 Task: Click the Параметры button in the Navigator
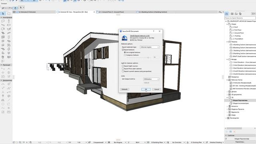click(x=240, y=142)
